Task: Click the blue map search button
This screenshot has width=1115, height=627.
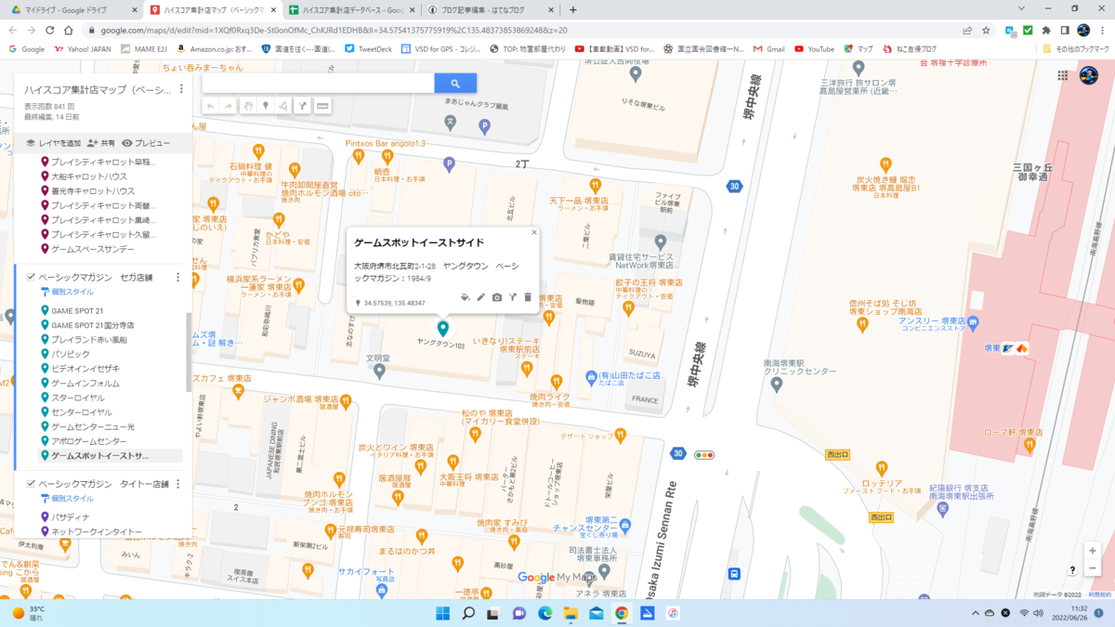Action: [455, 83]
